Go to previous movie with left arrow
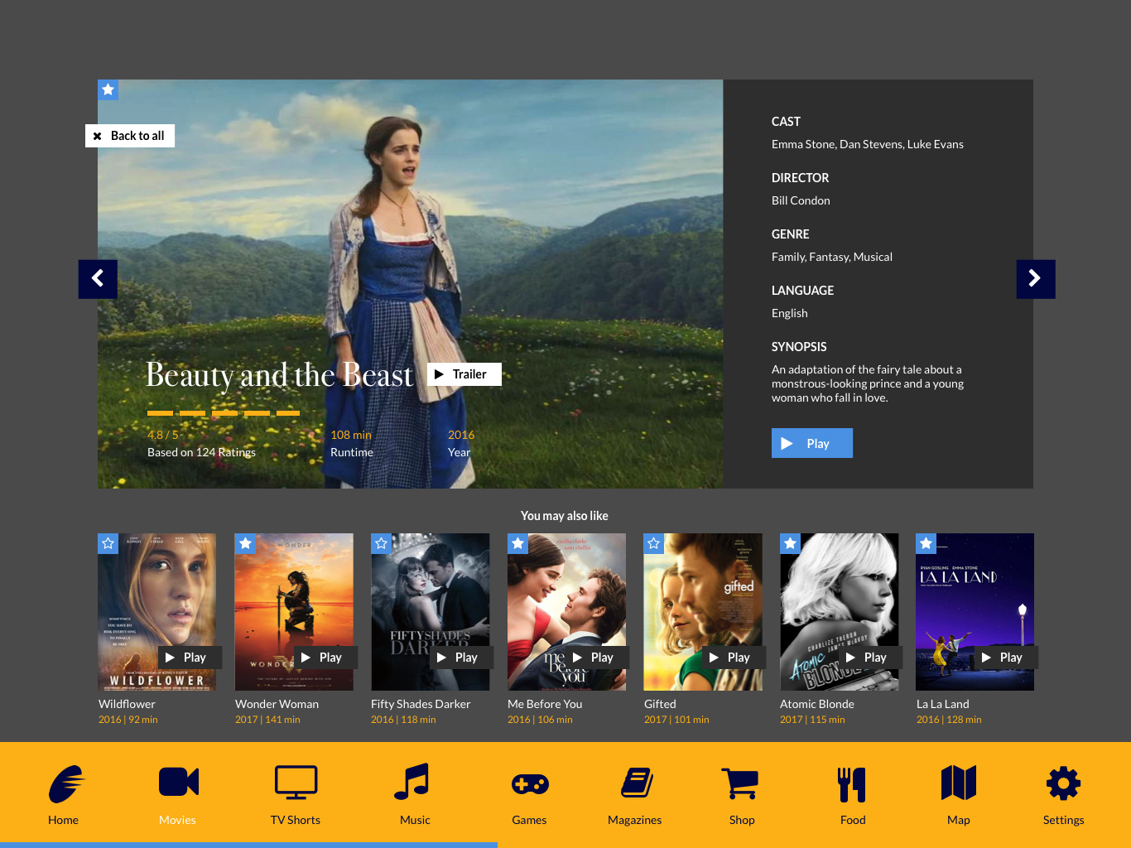Viewport: 1131px width, 848px height. (98, 279)
